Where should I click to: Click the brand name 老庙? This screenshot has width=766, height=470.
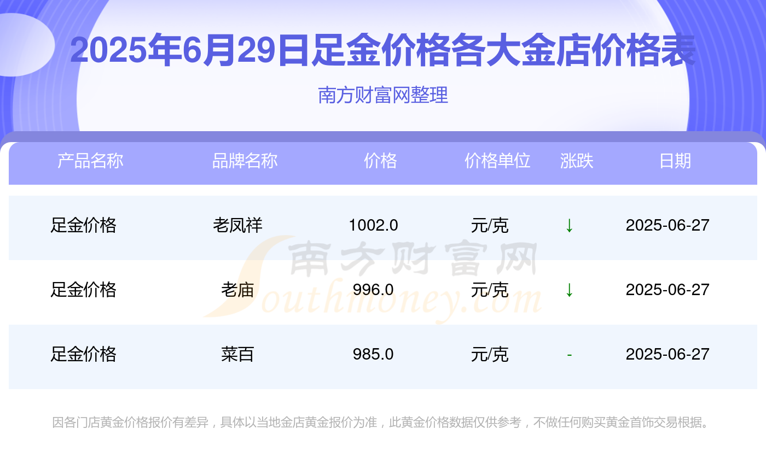click(237, 290)
